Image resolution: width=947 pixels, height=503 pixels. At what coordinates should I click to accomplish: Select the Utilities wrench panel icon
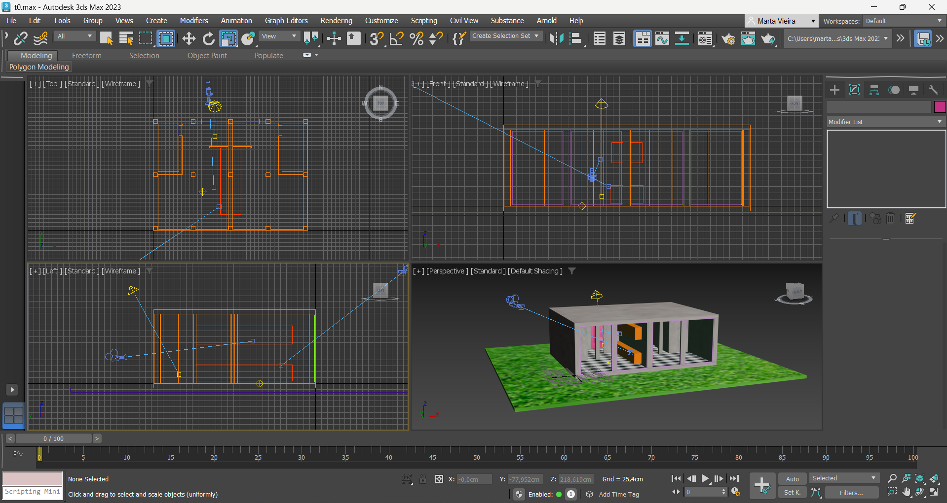pyautogui.click(x=933, y=90)
